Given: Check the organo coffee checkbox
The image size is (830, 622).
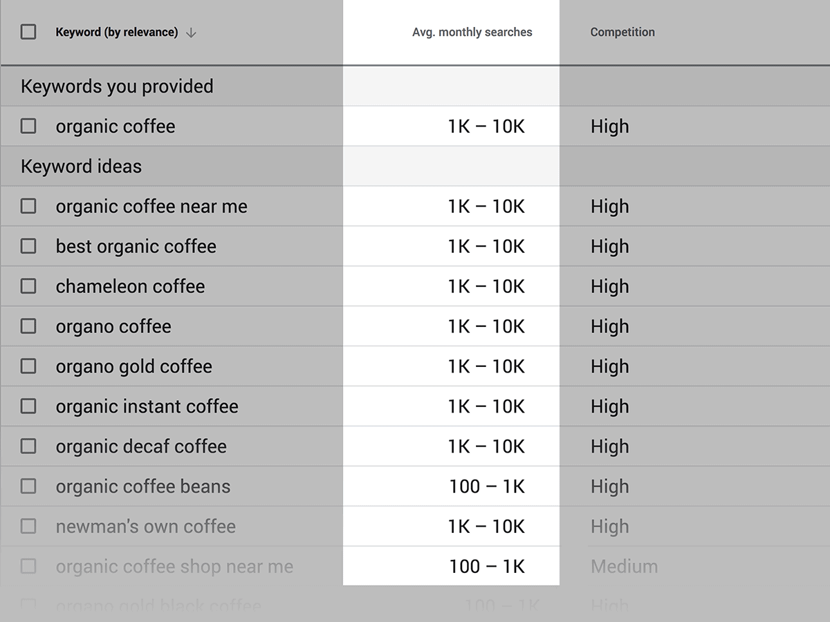Looking at the screenshot, I should pyautogui.click(x=28, y=326).
